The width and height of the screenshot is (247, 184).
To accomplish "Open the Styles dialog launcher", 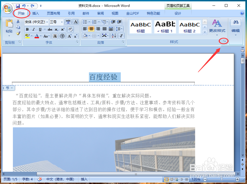I will [x=224, y=41].
